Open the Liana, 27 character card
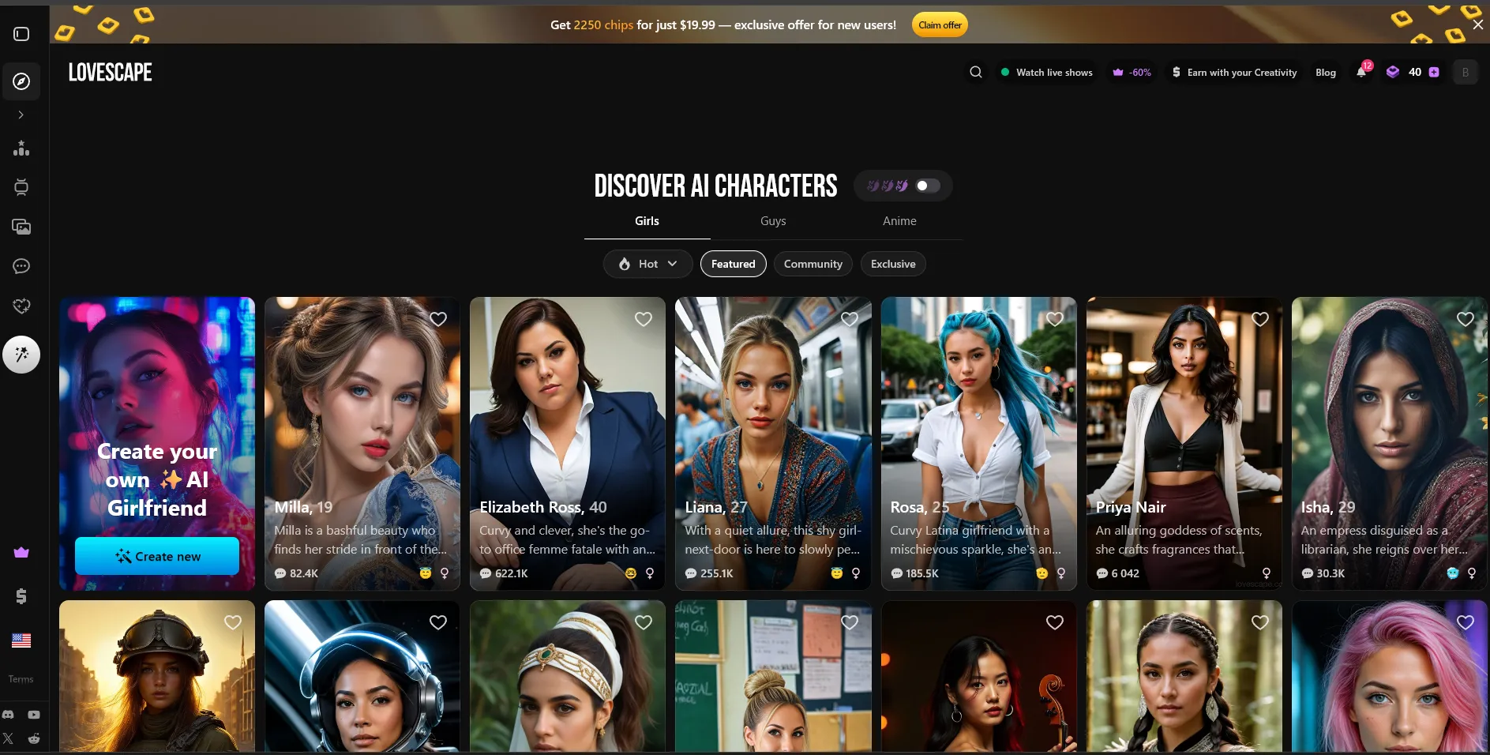 (x=773, y=444)
